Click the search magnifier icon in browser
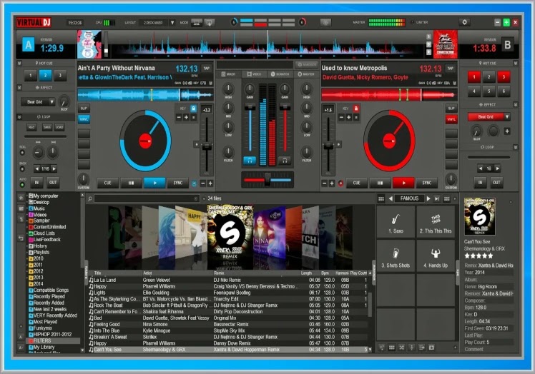Screen dimensions: 535x374 click(x=89, y=198)
